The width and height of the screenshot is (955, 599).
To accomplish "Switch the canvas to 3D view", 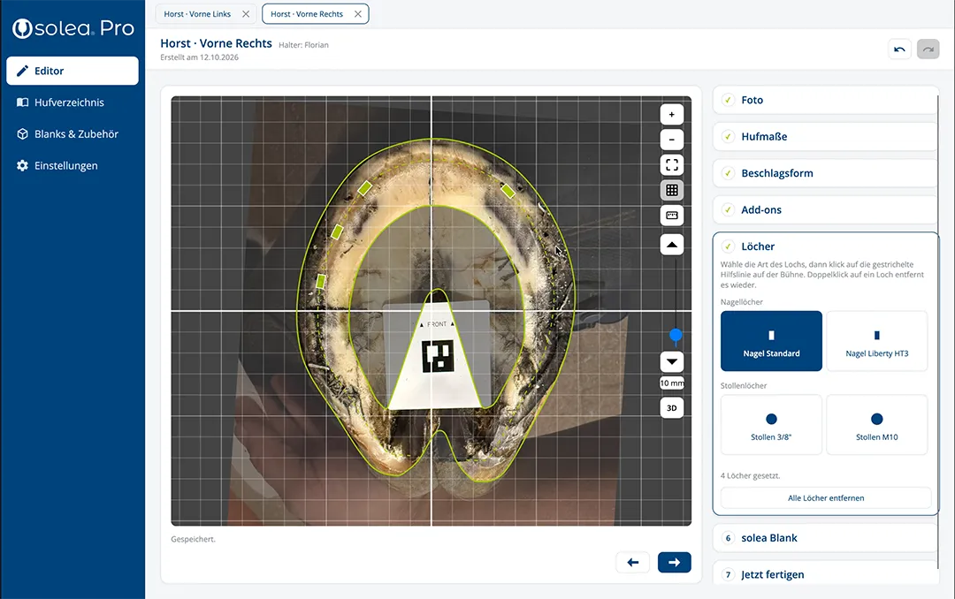I will point(672,408).
